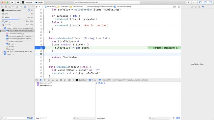214x120 pixels.
Task: Open the symbol navigator
Action: 10,7
